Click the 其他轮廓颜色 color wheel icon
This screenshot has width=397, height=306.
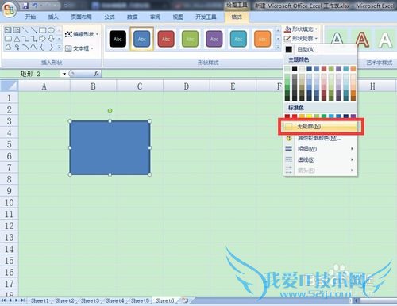289,138
